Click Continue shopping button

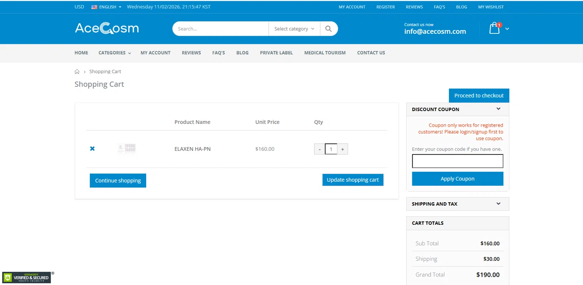(x=118, y=181)
